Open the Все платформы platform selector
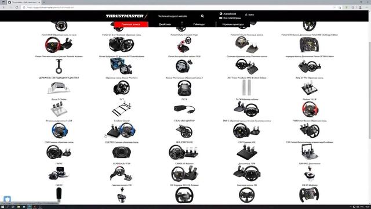This screenshot has height=209, width=371. (x=230, y=18)
